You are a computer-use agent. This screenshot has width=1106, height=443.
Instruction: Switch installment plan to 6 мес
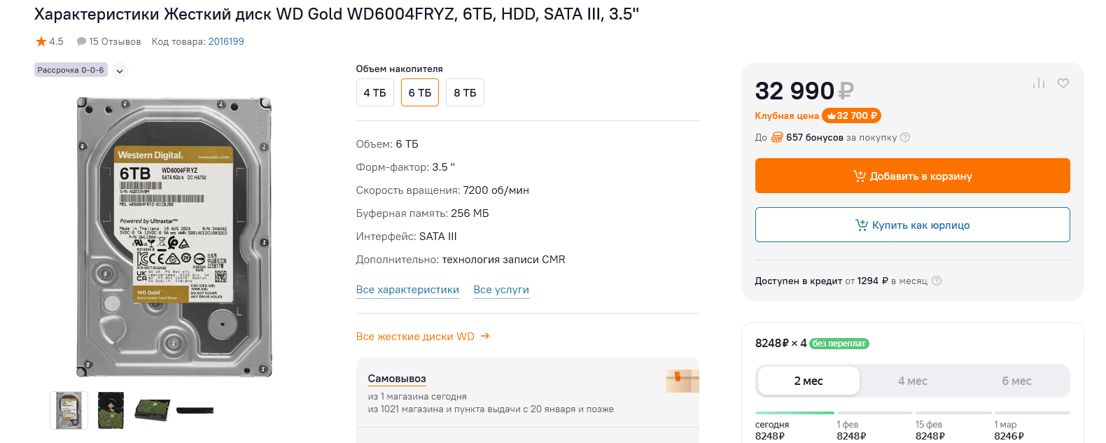[1016, 381]
